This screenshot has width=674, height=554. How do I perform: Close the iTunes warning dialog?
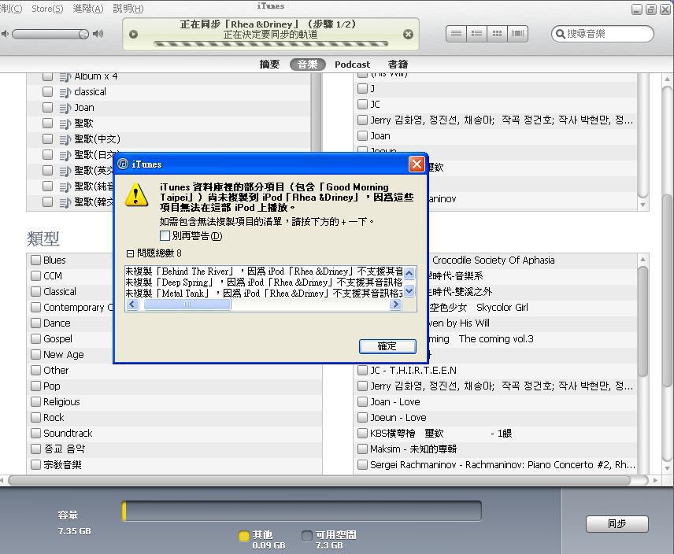[x=417, y=164]
